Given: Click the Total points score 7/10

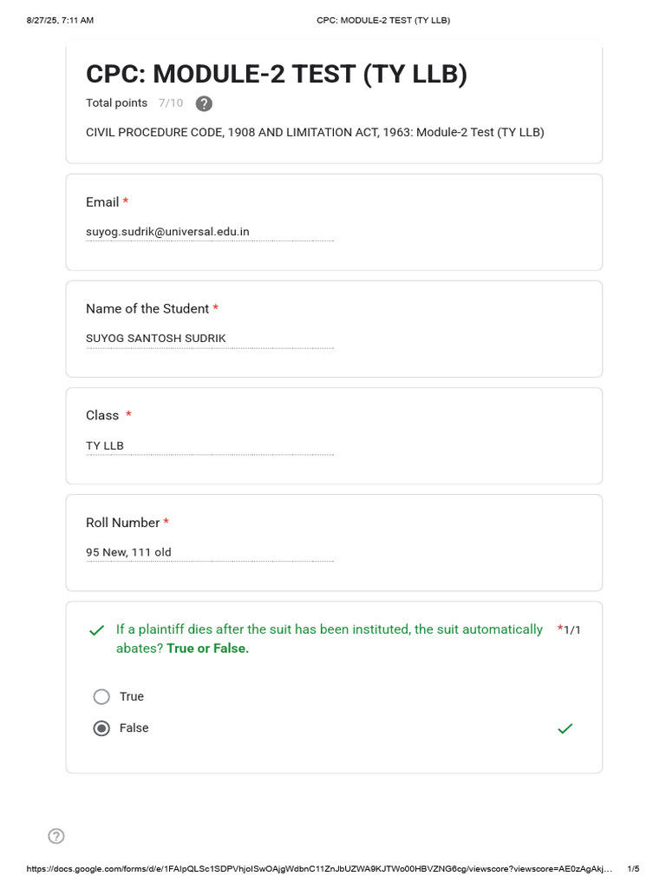Looking at the screenshot, I should (171, 103).
